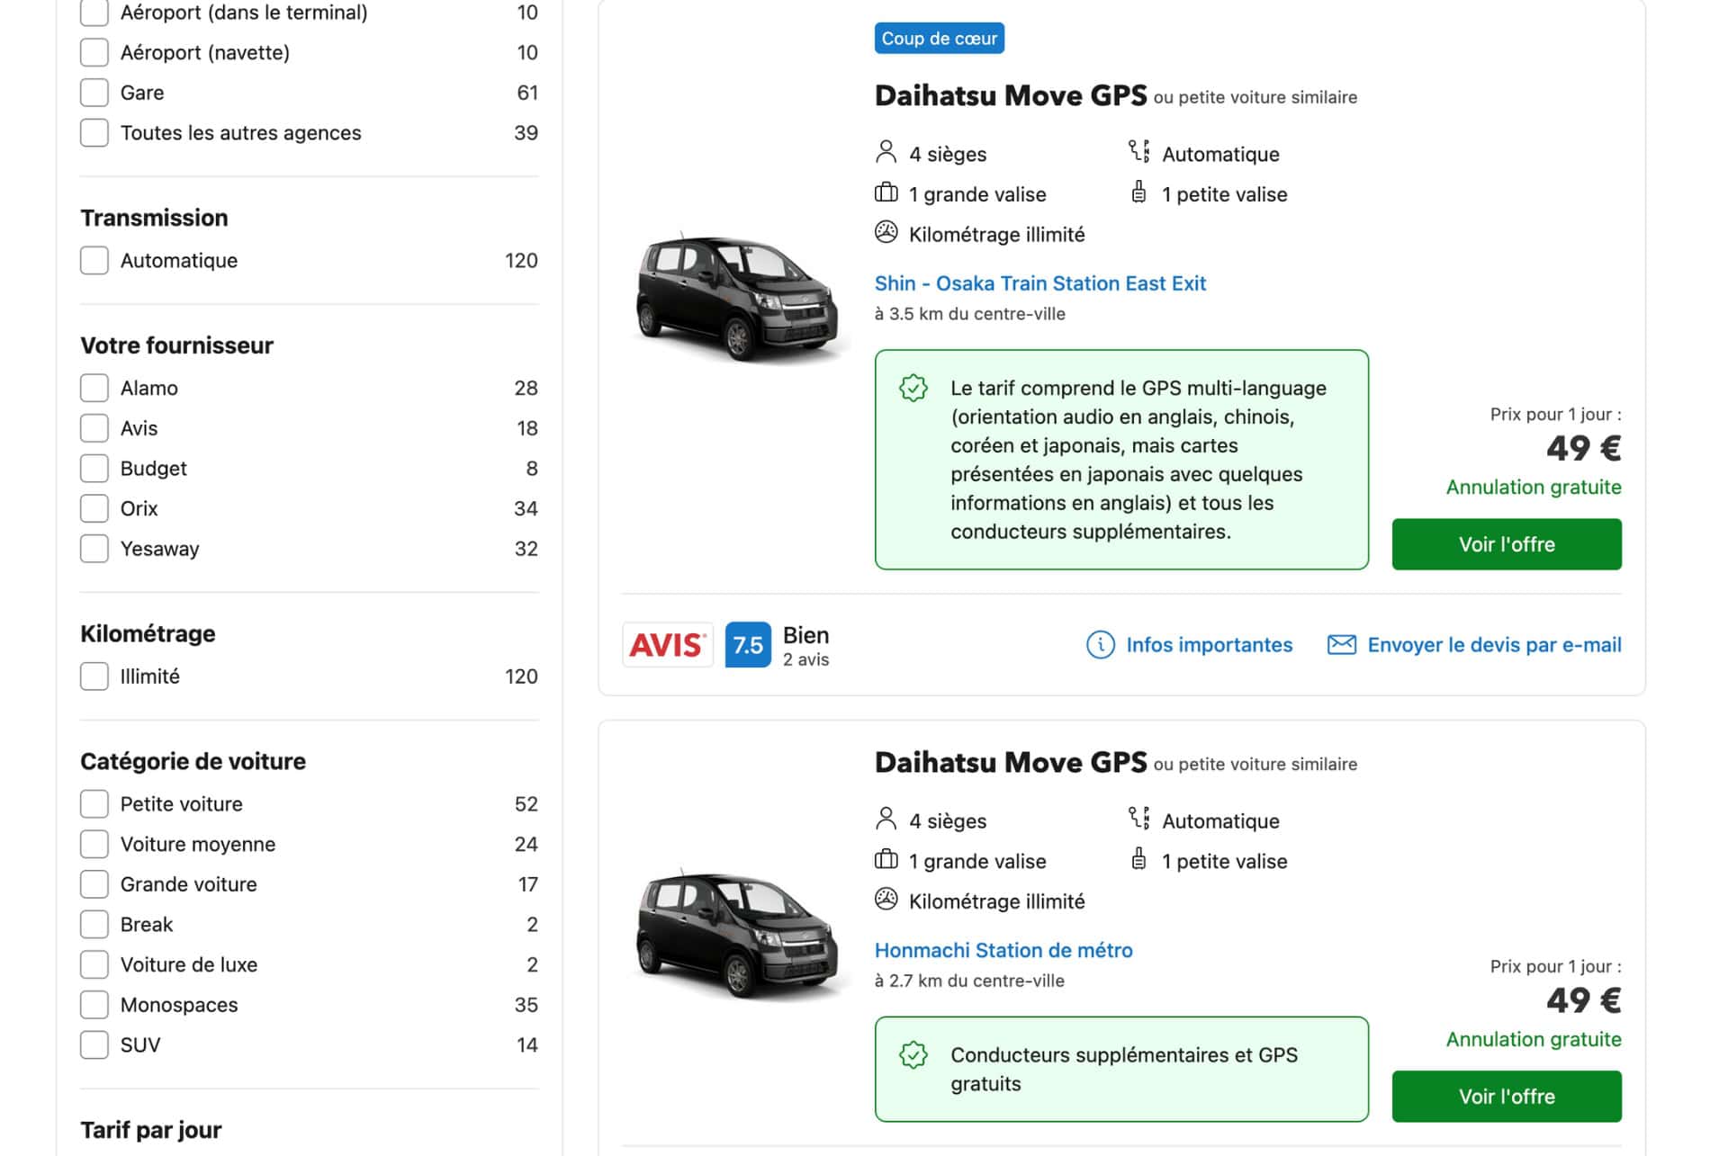Click Voir l'offre for the Avis Daihatsu

click(1506, 544)
